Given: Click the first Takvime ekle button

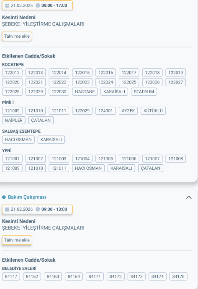Looking at the screenshot, I should click(17, 36).
